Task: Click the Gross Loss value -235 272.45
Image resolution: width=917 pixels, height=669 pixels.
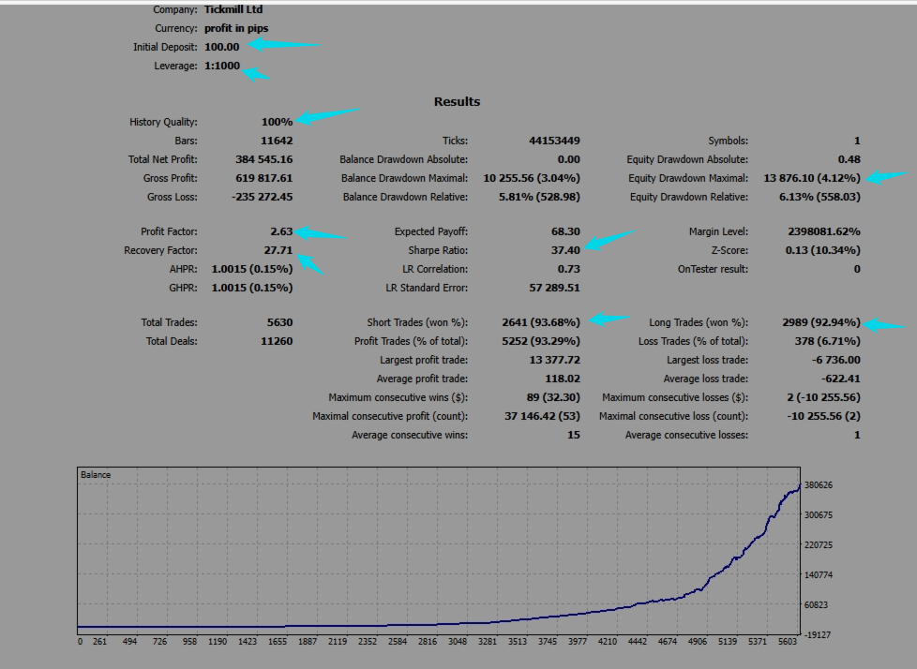Action: point(262,197)
